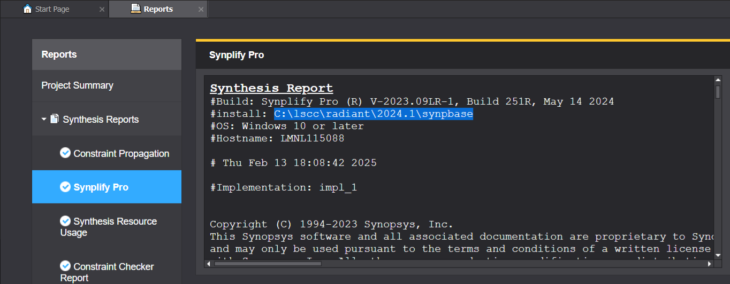Open Synthesis Resource Usage report
The width and height of the screenshot is (730, 284).
107,227
